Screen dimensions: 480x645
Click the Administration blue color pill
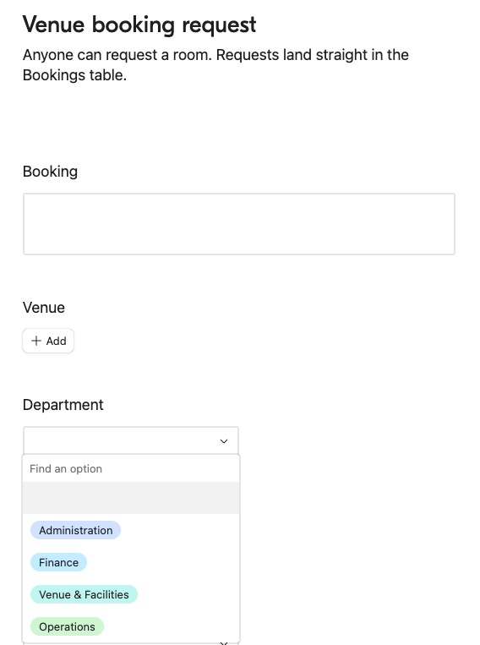pos(76,530)
